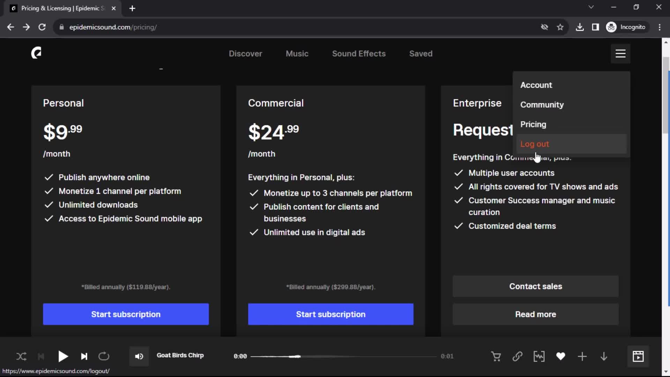Start subscription for Commercial plan
The height and width of the screenshot is (377, 670).
pos(330,314)
